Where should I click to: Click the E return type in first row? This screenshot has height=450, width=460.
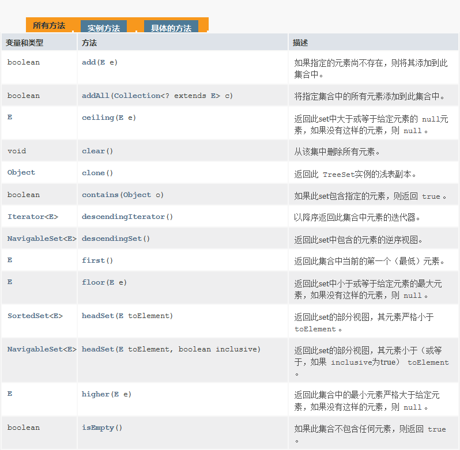pos(10,260)
